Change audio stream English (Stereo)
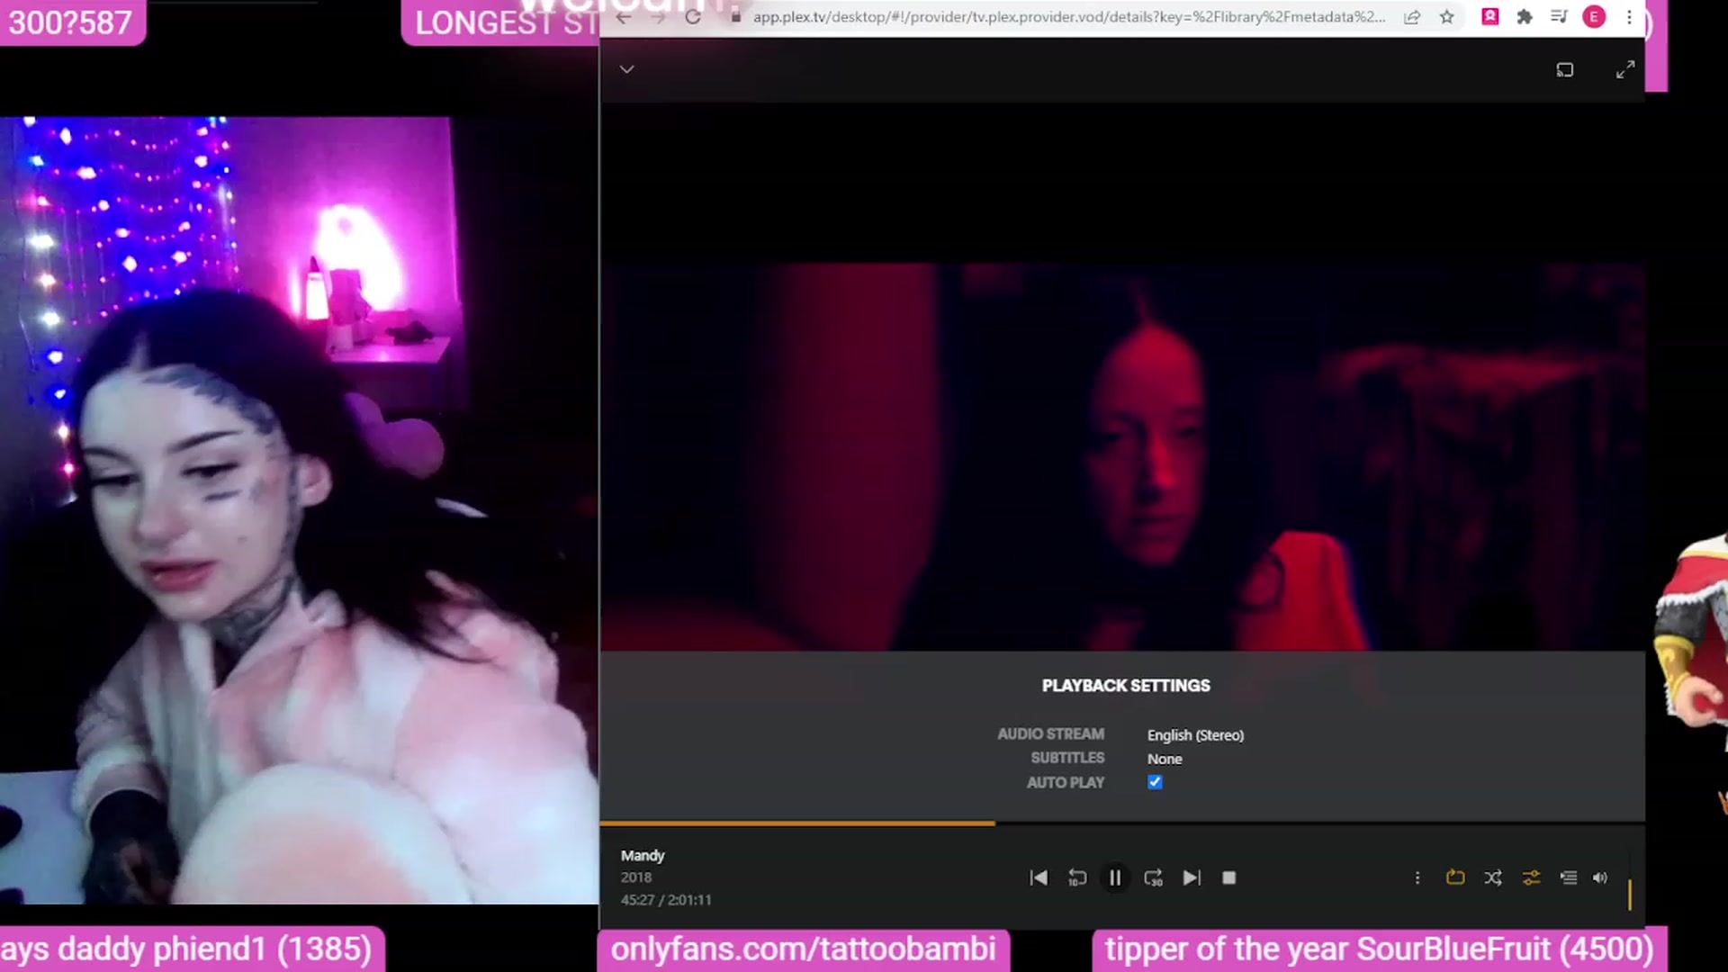 pos(1195,735)
